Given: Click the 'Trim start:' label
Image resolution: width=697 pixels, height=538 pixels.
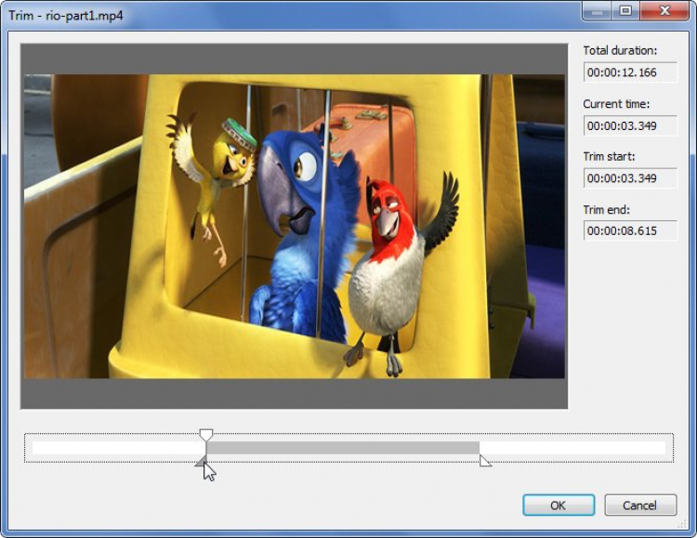Looking at the screenshot, I should coord(609,156).
